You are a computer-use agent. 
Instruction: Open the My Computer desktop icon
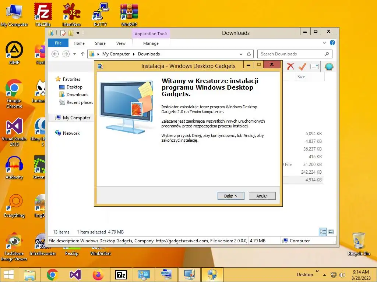click(x=14, y=14)
